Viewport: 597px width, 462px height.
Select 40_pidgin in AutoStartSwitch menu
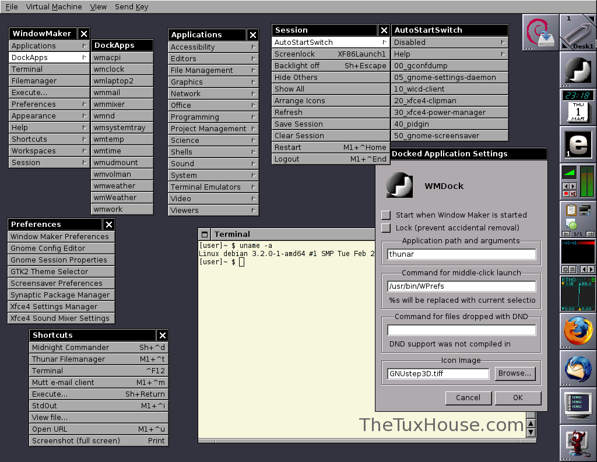point(449,124)
